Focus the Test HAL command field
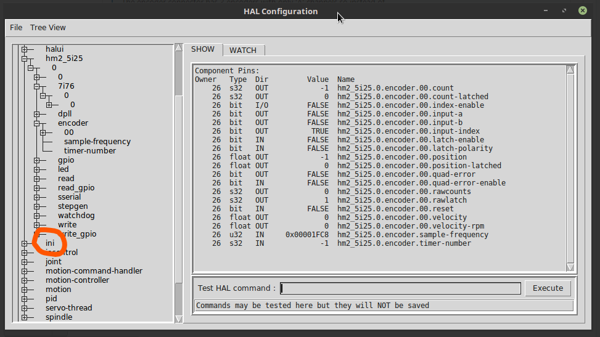 click(400, 288)
